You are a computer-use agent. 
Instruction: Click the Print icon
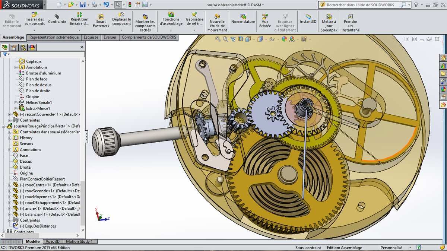tap(94, 5)
